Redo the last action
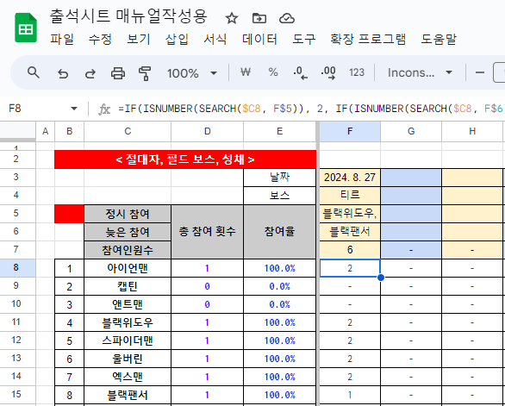 90,73
